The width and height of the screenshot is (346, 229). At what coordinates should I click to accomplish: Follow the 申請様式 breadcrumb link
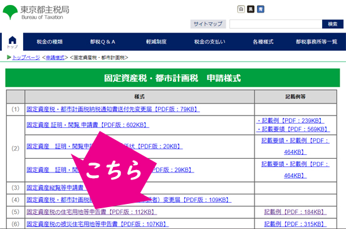[55, 58]
